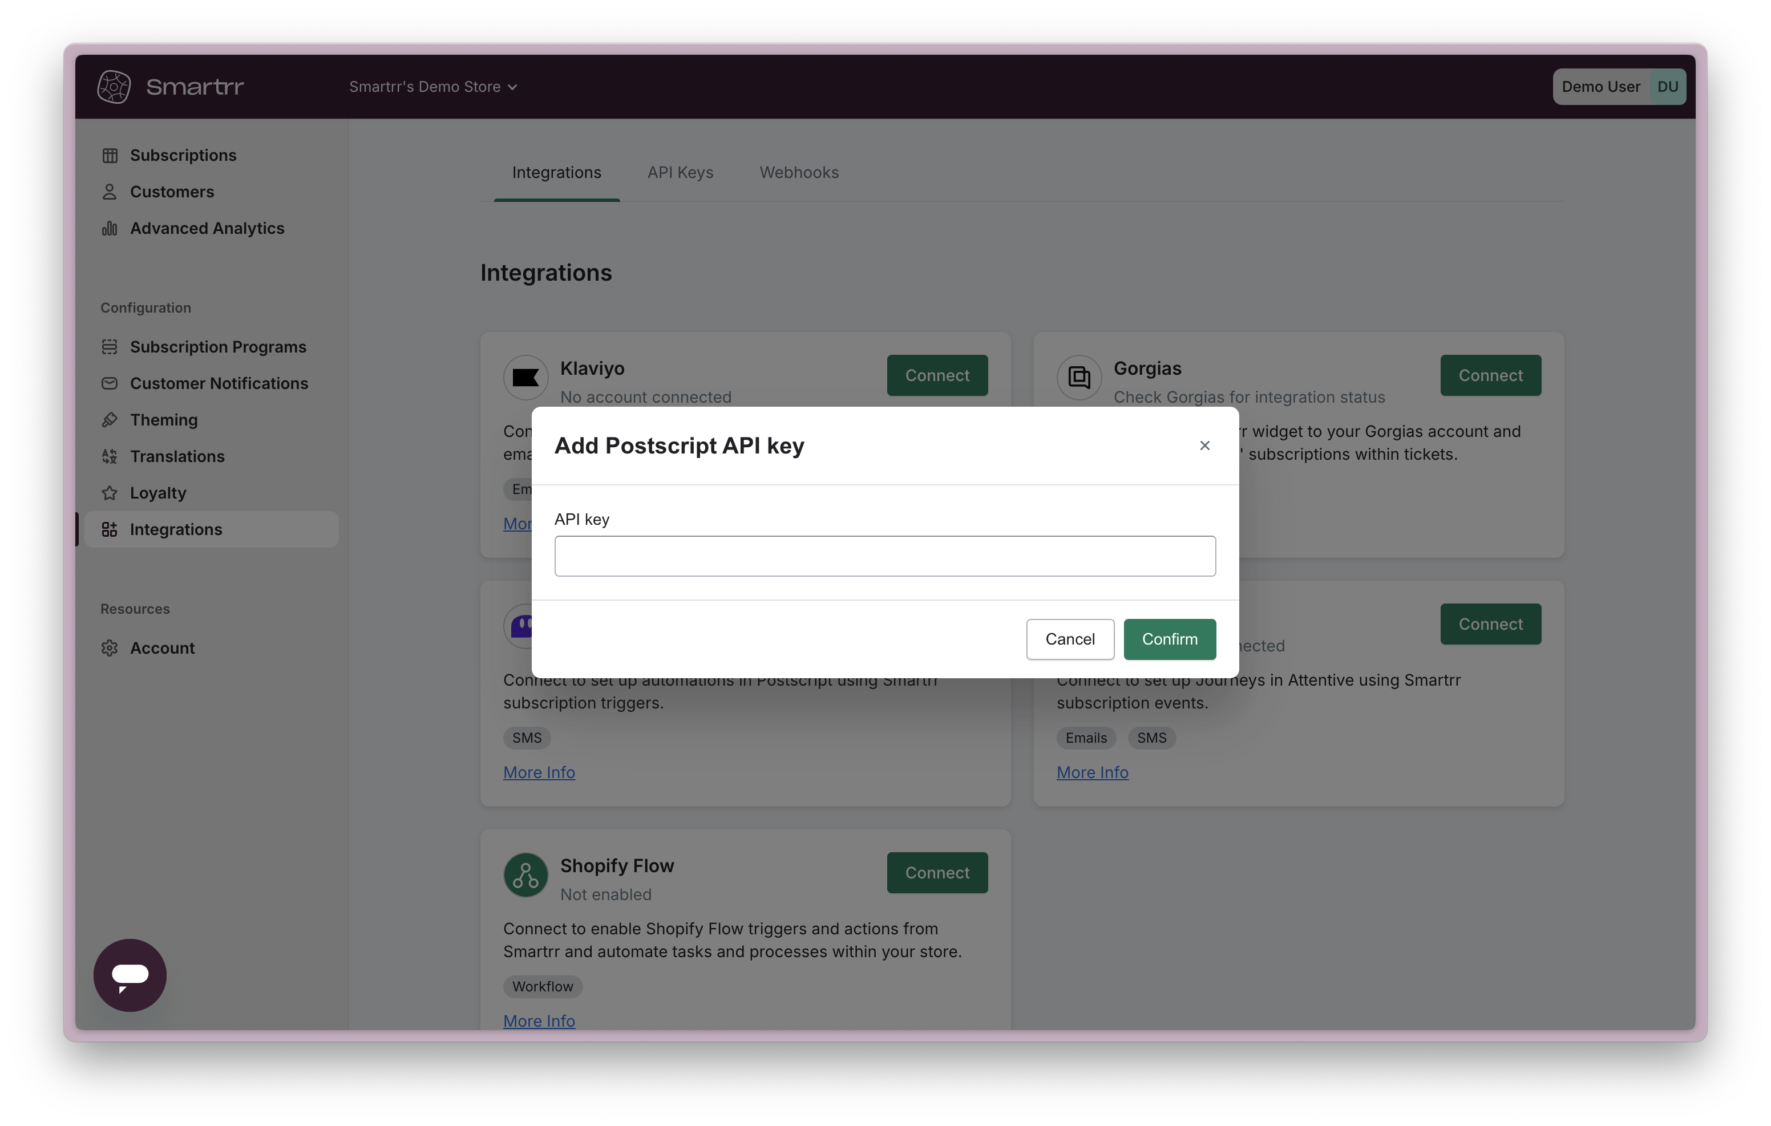The image size is (1771, 1126).
Task: Open Translations in the sidebar
Action: click(177, 456)
